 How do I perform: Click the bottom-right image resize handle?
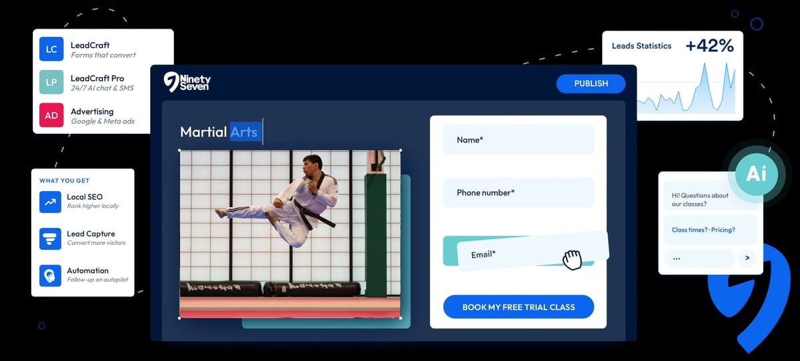[401, 318]
